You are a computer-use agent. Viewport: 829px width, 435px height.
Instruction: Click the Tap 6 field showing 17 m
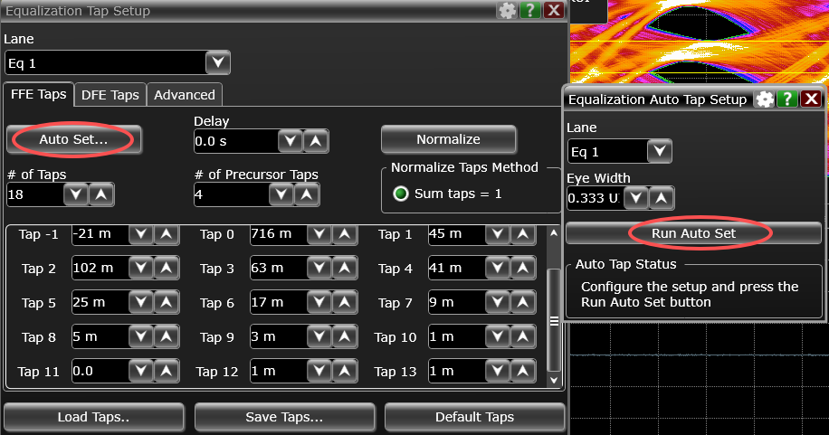pos(279,303)
